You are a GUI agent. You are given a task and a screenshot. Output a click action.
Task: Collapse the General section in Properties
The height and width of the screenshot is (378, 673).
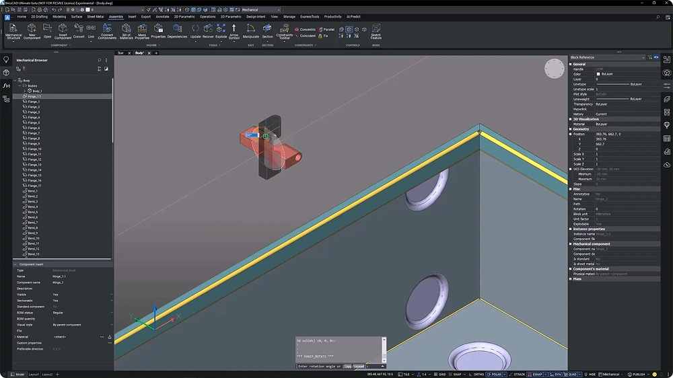pos(571,64)
